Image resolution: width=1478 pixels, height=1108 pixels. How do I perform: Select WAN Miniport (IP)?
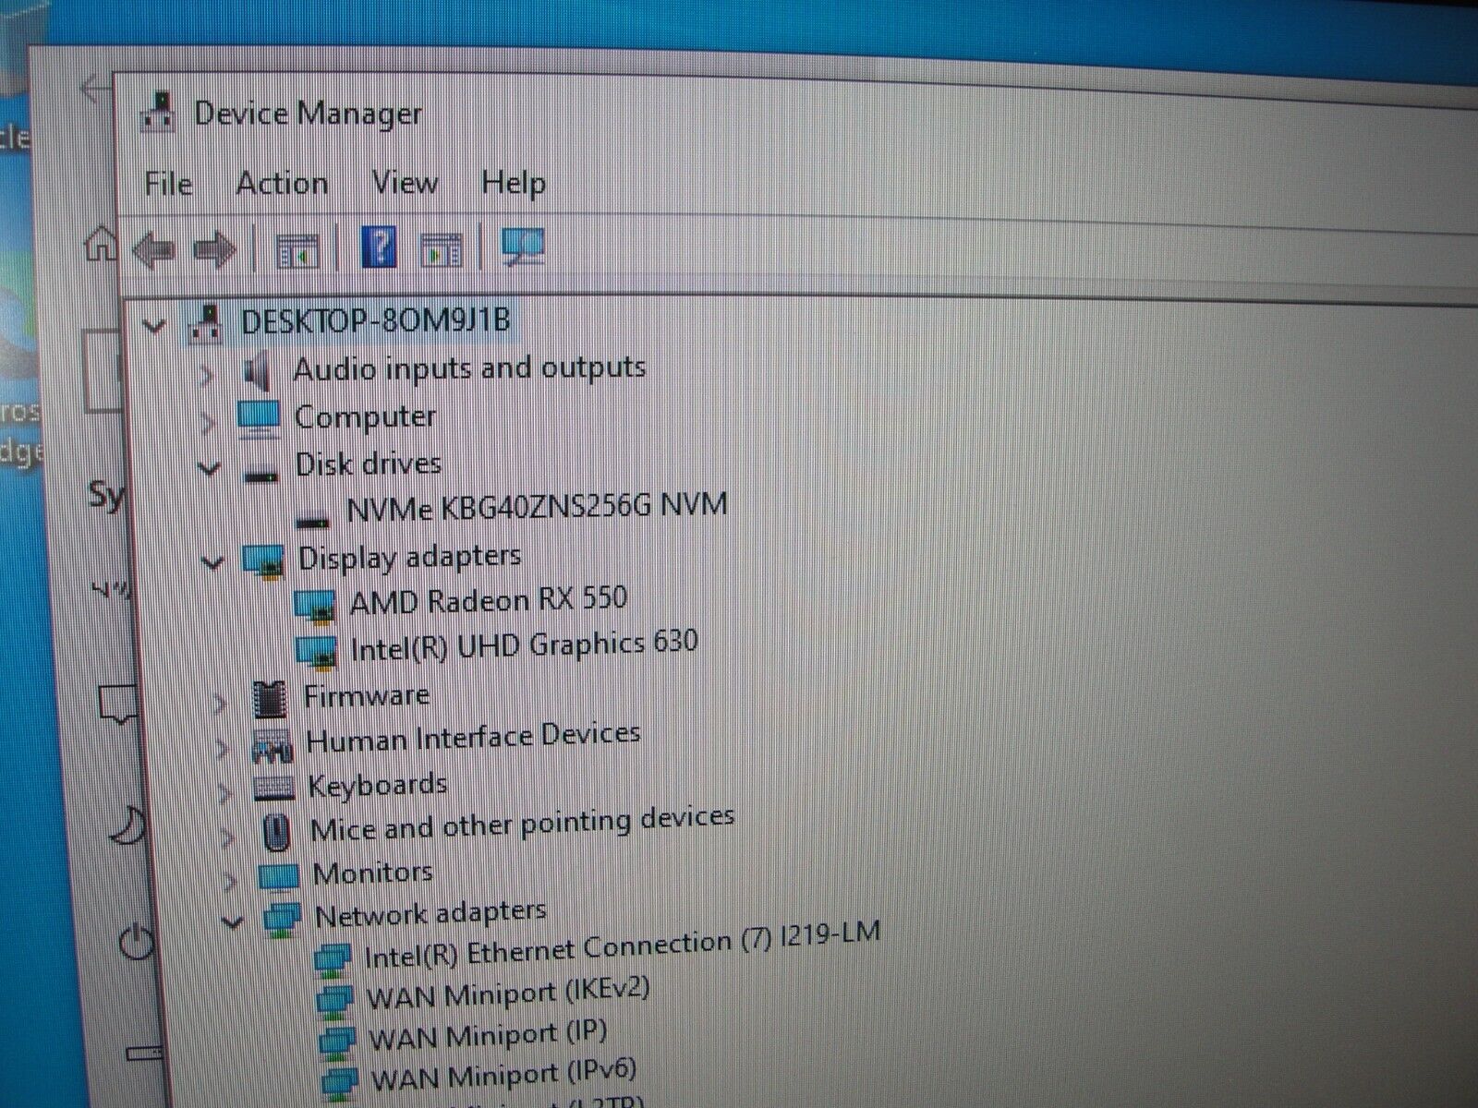tap(488, 1034)
